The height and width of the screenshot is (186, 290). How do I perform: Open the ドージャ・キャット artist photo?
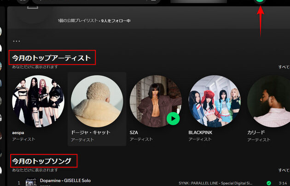point(97,101)
